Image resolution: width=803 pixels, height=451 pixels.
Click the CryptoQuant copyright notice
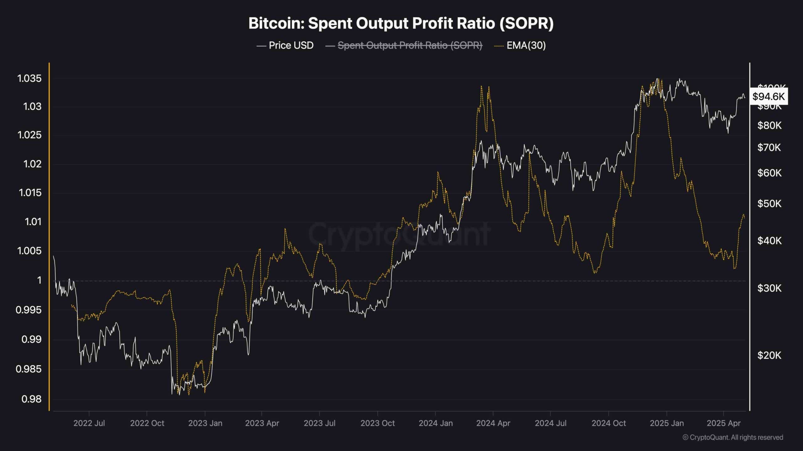(733, 437)
